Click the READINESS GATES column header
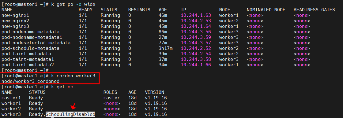This screenshot has width=343, height=118. pos(314,10)
